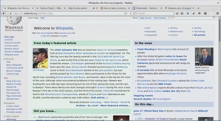Open the downloads arrow in toolbar

[188, 13]
